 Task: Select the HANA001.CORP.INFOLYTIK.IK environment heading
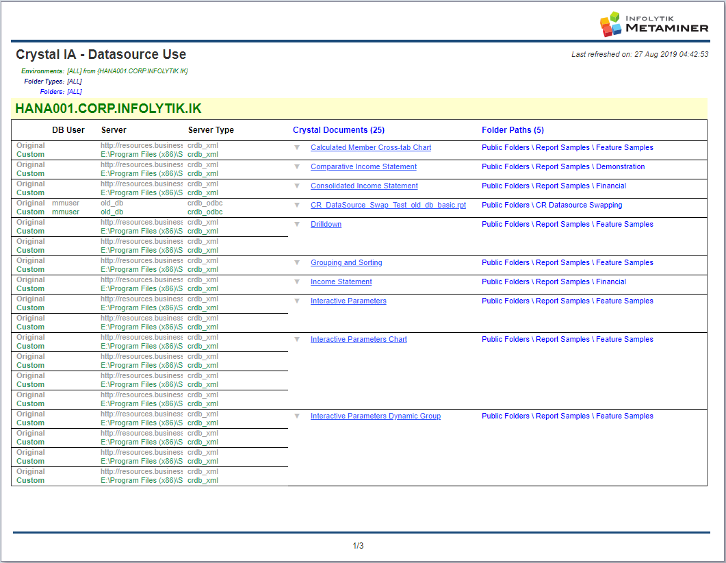pyautogui.click(x=108, y=109)
